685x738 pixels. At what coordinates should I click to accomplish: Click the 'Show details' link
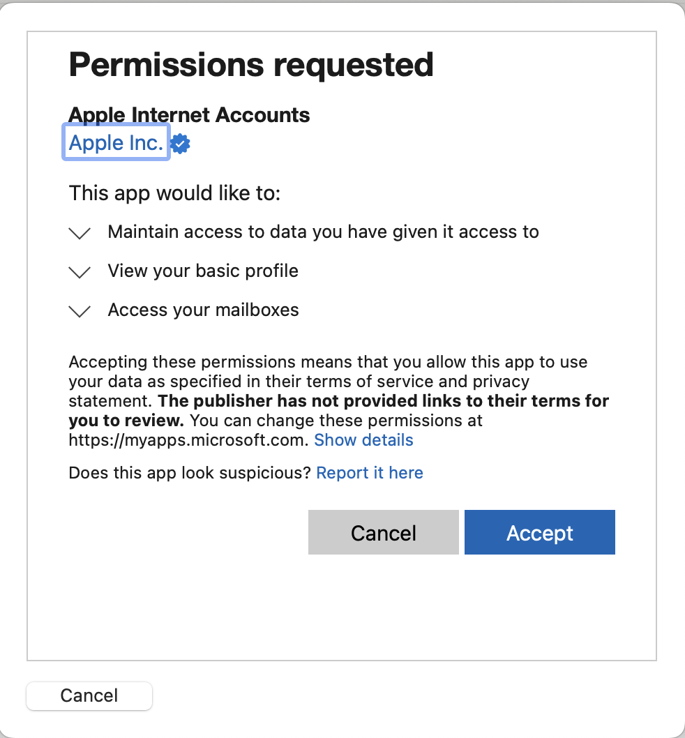(363, 440)
